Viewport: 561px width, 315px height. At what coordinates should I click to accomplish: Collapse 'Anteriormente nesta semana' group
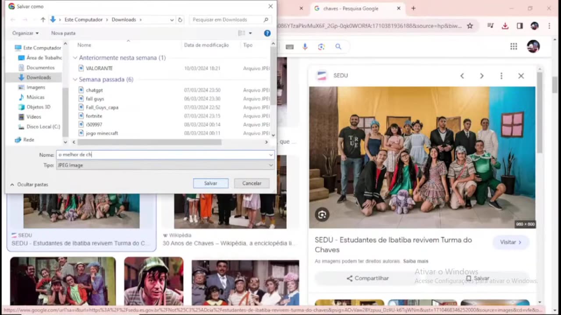pyautogui.click(x=75, y=58)
